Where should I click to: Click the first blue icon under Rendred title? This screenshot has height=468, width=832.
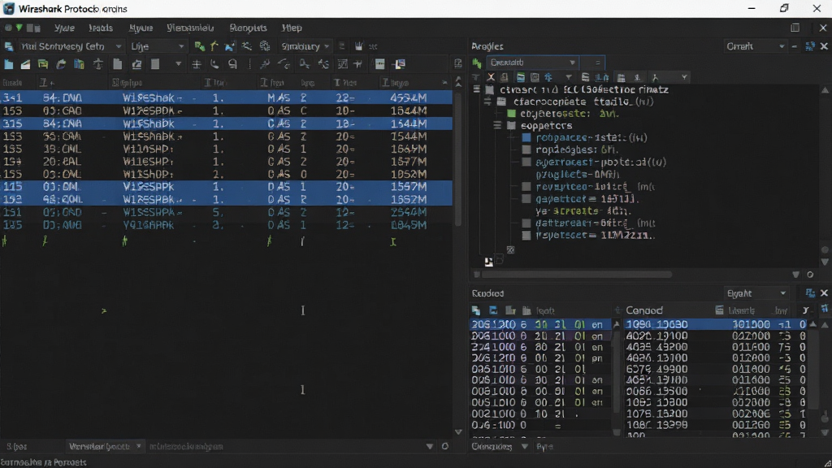tap(476, 310)
